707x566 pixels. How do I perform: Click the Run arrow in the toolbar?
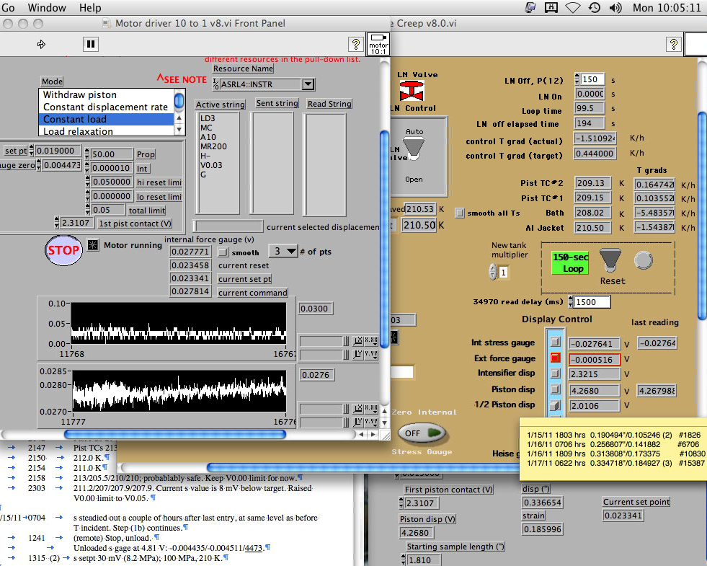[x=41, y=45]
